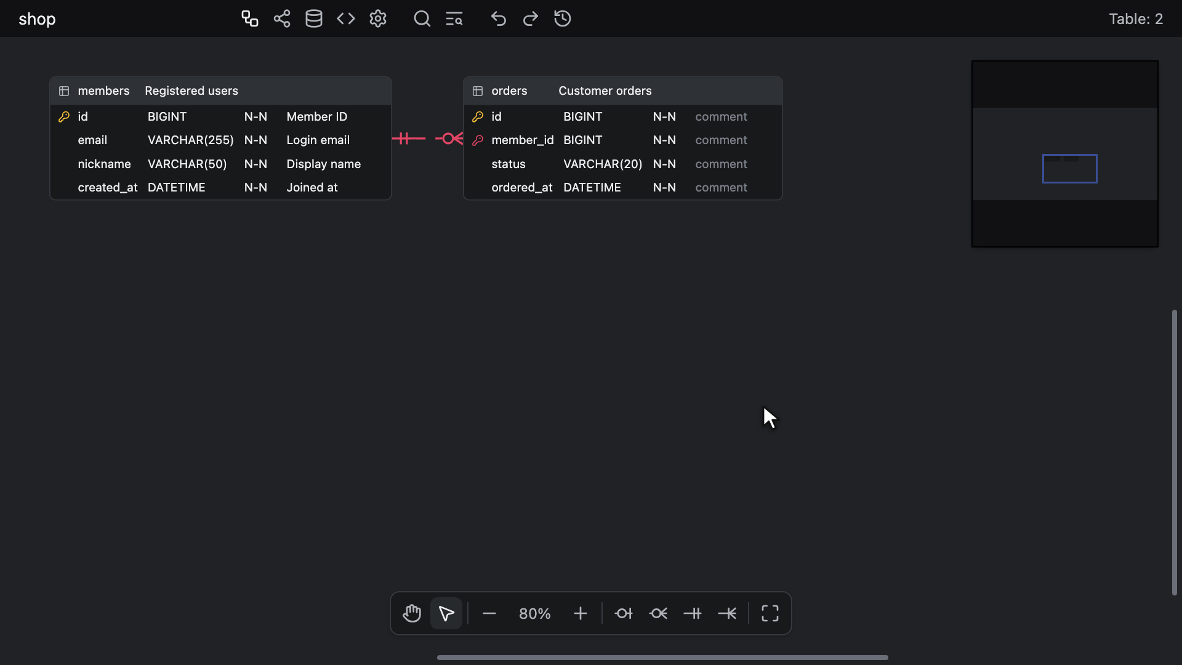Open the ERD diagram view icon
The image size is (1182, 665).
point(249,18)
